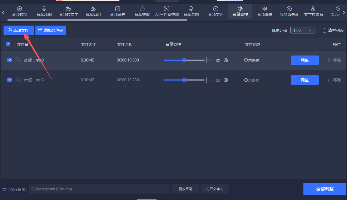Click first row's duration 00:00:19.880
Image resolution: width=347 pixels, height=200 pixels.
(128, 60)
